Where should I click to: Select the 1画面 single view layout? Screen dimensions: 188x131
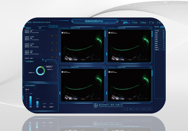click(125, 109)
